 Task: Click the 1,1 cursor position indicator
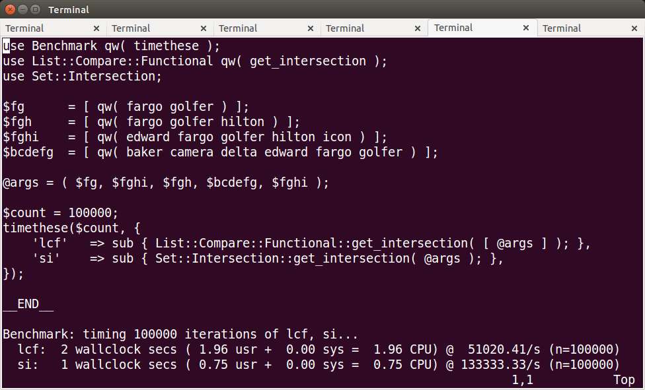(x=522, y=380)
